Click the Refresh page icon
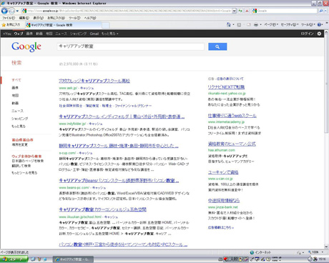329x263 pixels. pyautogui.click(x=240, y=11)
